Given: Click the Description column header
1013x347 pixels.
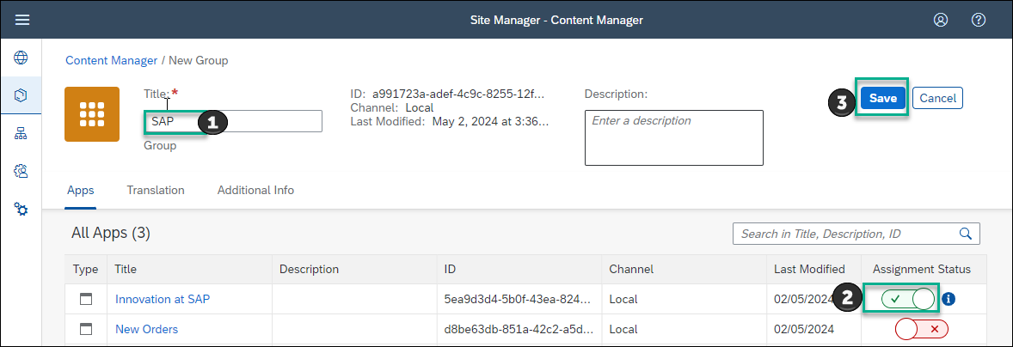Looking at the screenshot, I should pyautogui.click(x=354, y=269).
